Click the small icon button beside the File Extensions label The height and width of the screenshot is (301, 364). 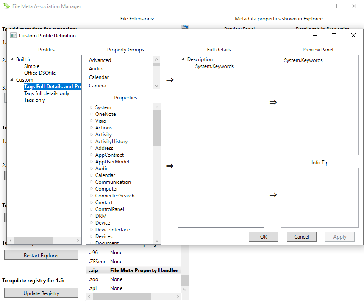point(185,27)
